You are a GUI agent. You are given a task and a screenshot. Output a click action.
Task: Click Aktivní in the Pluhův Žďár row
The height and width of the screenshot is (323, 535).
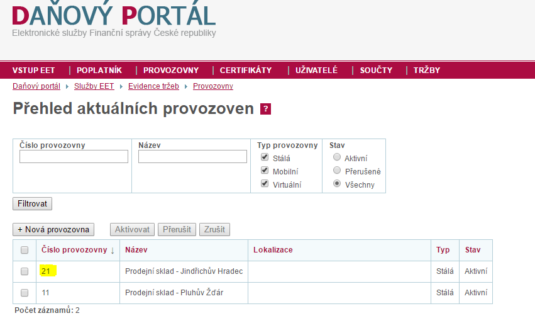(476, 293)
